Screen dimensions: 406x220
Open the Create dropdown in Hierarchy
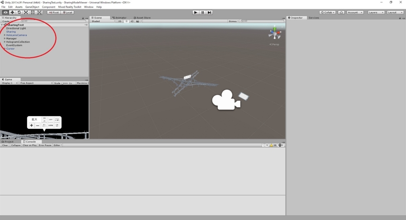(x=6, y=21)
